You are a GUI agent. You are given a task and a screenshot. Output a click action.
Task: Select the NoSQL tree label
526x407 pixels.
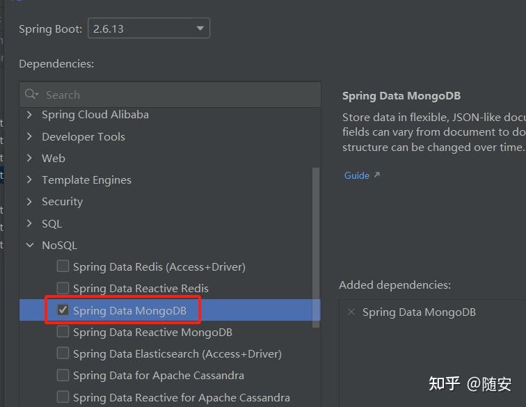tap(59, 246)
